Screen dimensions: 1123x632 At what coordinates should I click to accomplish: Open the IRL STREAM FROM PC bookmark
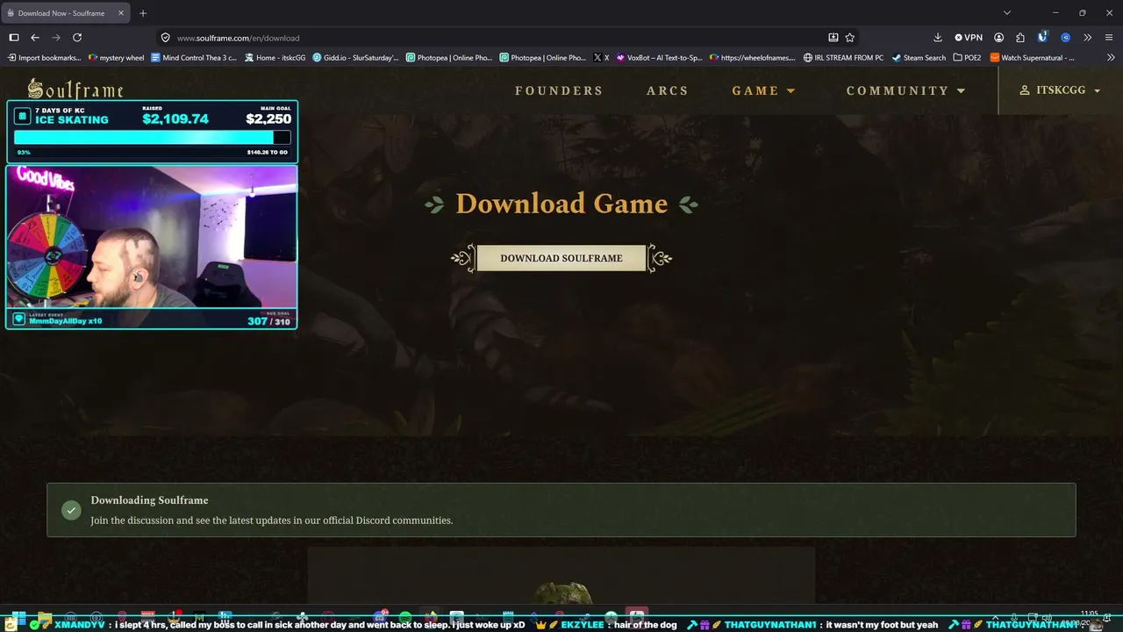pos(844,58)
